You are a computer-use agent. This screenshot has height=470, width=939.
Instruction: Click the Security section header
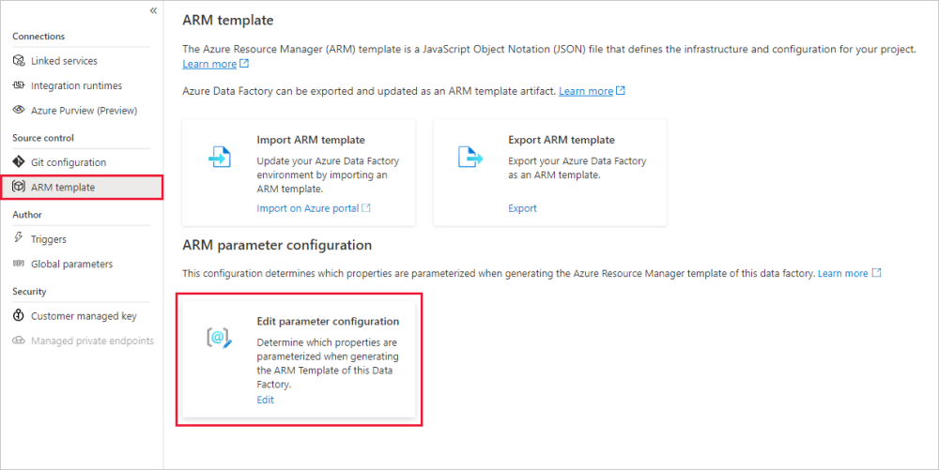[x=29, y=291]
